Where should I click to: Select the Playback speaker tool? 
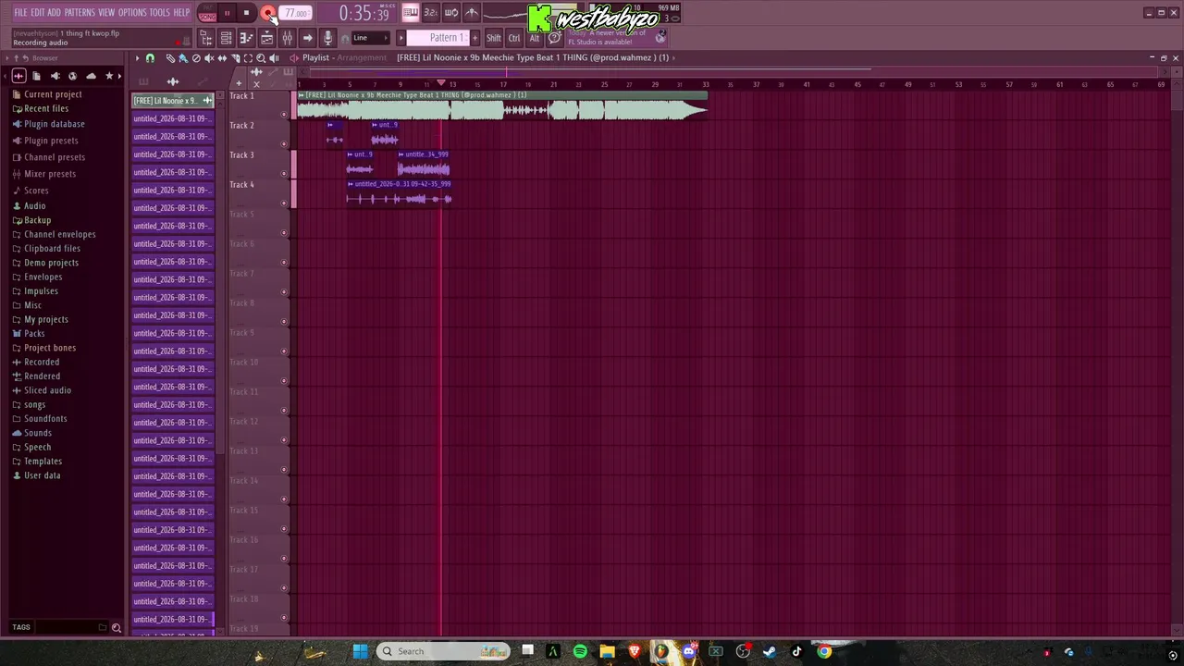click(274, 58)
